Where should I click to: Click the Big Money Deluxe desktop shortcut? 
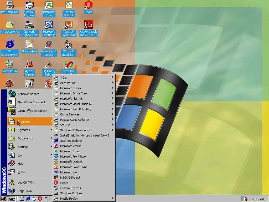(x=49, y=68)
